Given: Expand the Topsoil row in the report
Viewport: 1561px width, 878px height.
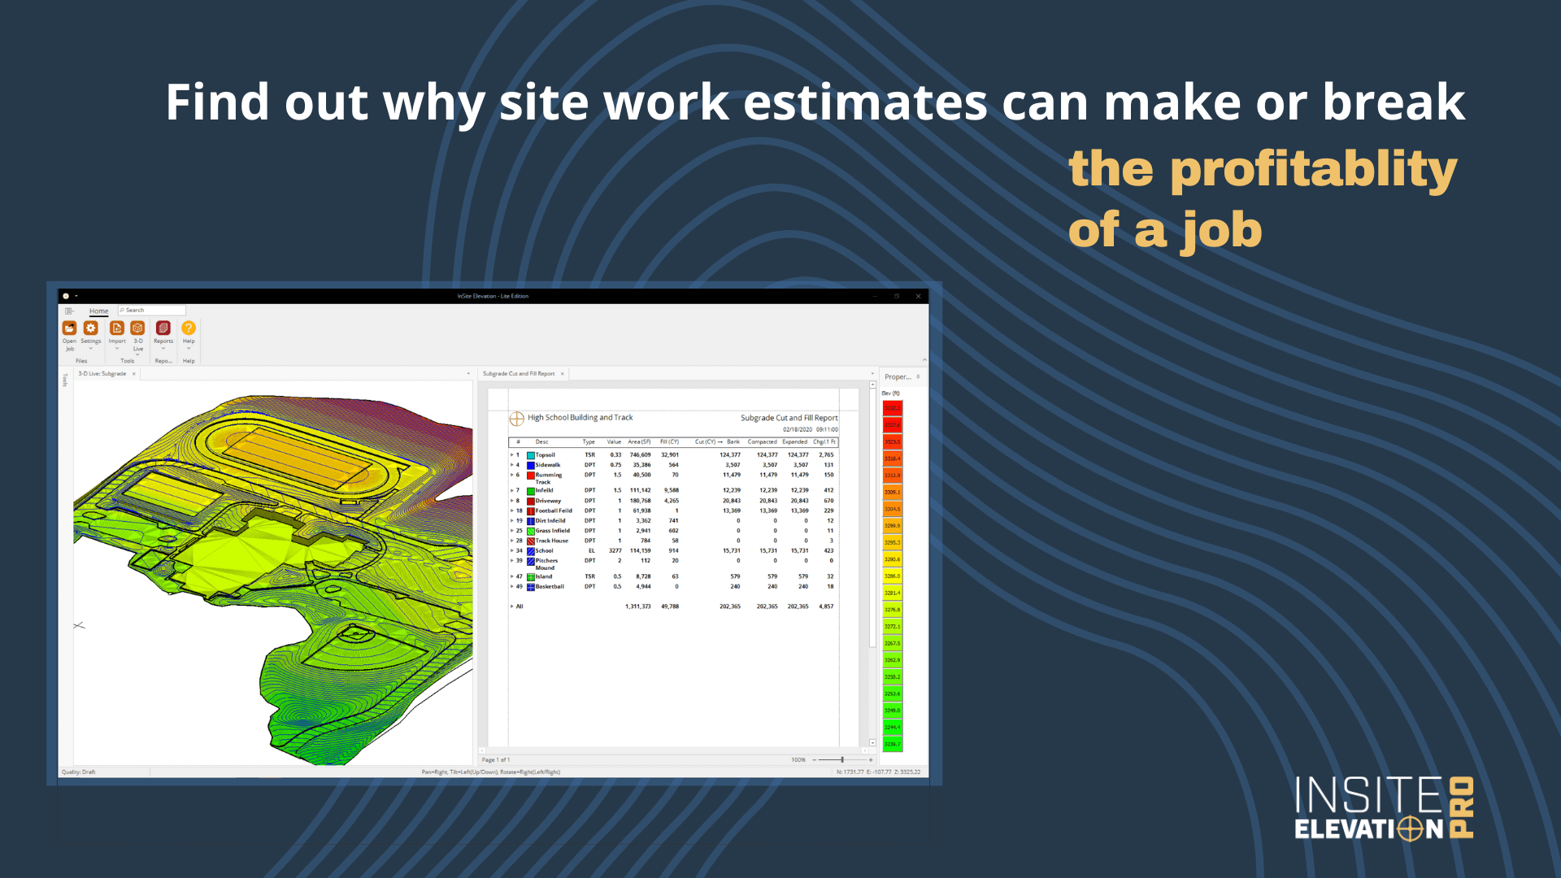Looking at the screenshot, I should coord(512,454).
